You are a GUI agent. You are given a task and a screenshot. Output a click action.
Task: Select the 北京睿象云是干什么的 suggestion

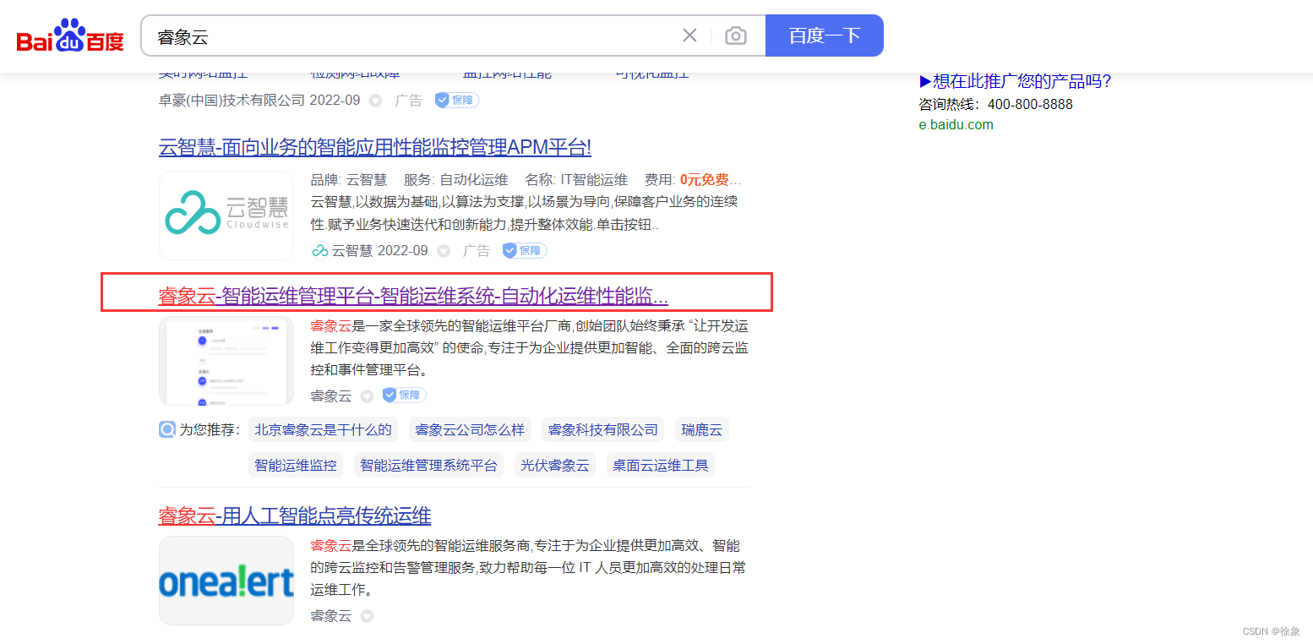tap(323, 428)
